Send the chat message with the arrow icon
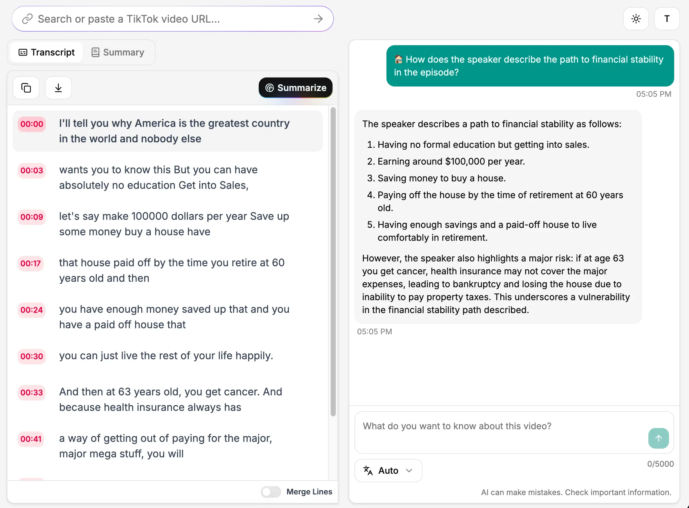 coord(658,438)
